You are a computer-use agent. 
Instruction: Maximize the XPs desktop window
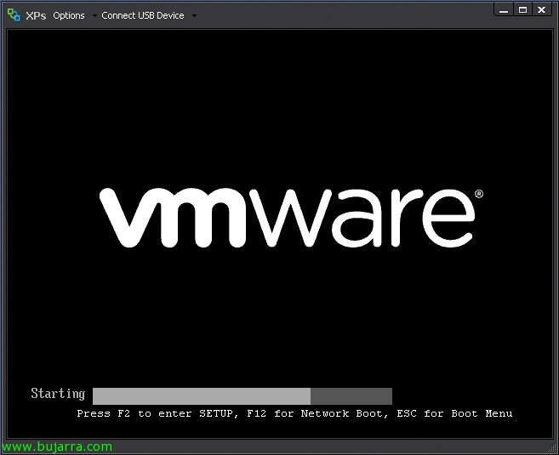coord(522,10)
